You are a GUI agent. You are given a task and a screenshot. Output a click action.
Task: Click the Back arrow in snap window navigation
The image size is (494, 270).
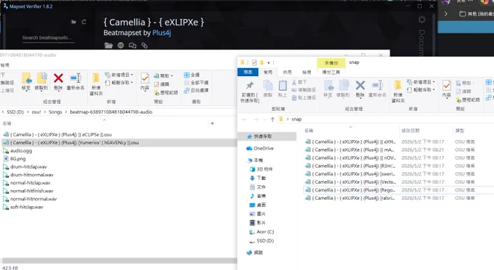[x=245, y=119]
